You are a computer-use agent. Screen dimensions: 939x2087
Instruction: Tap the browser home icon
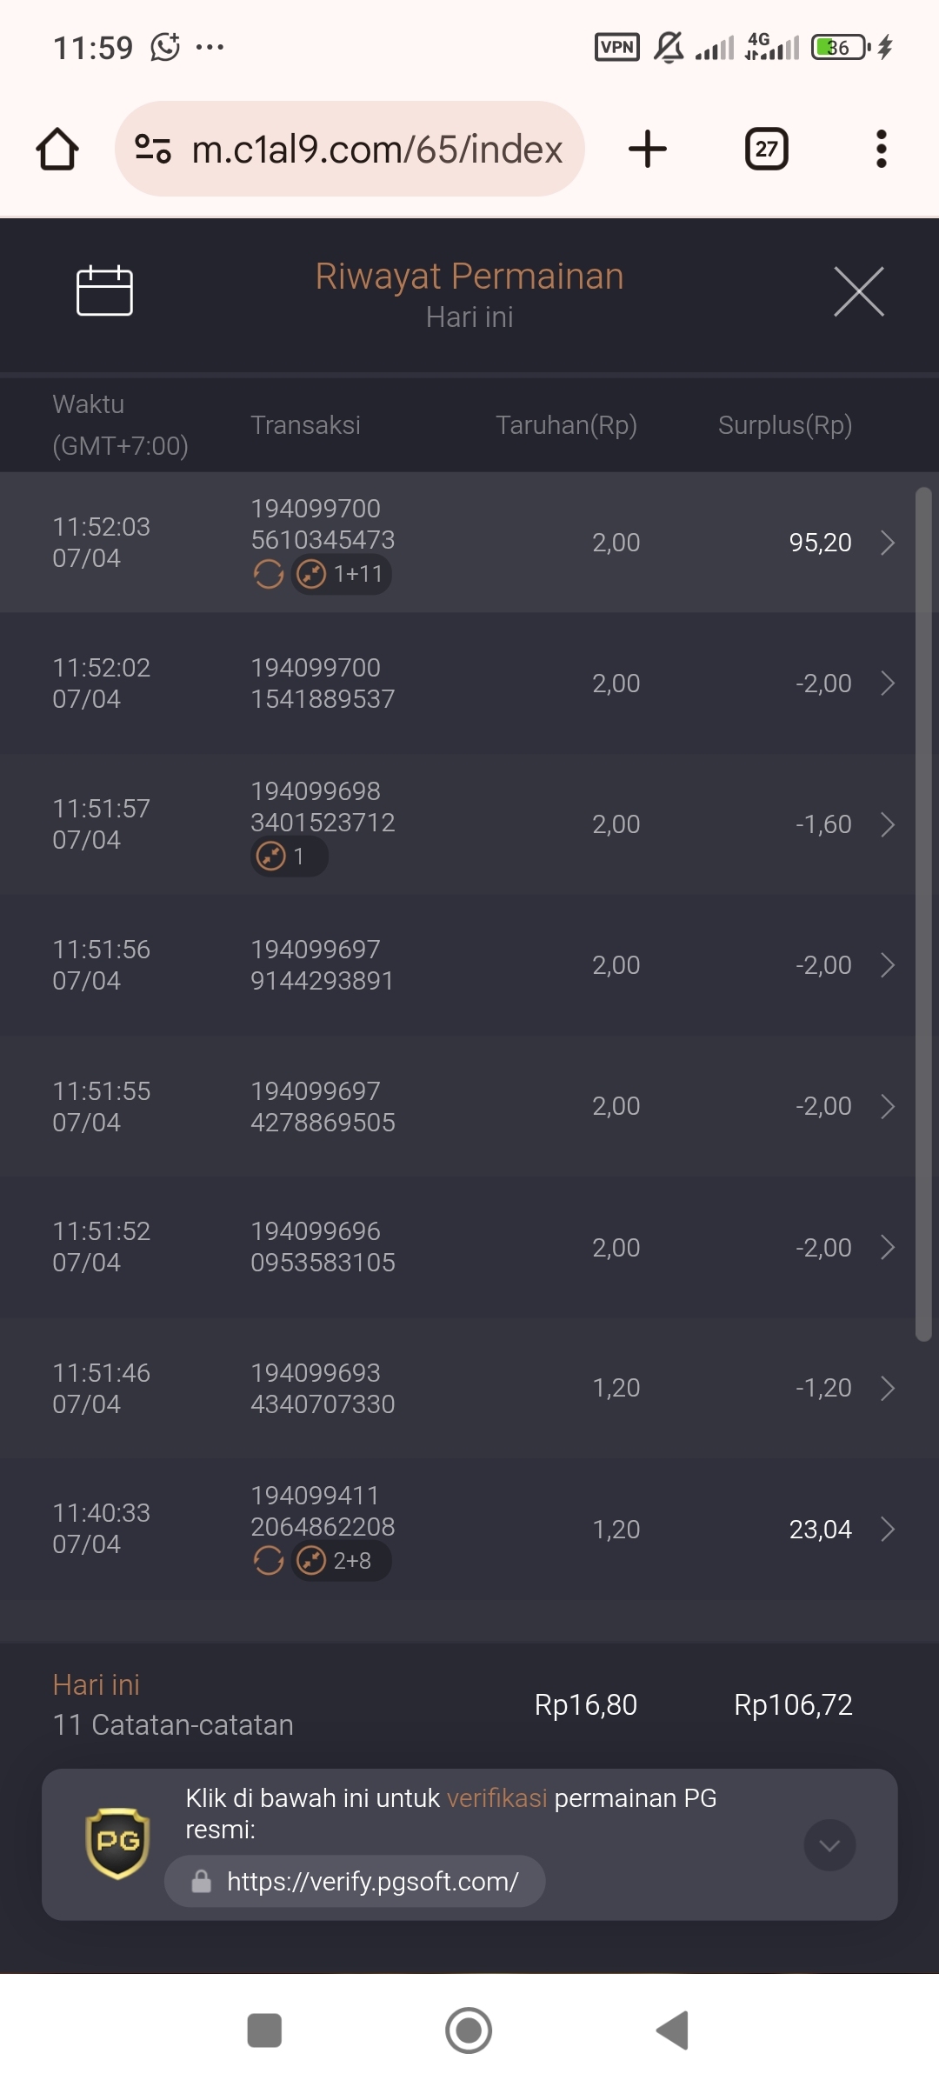57,149
